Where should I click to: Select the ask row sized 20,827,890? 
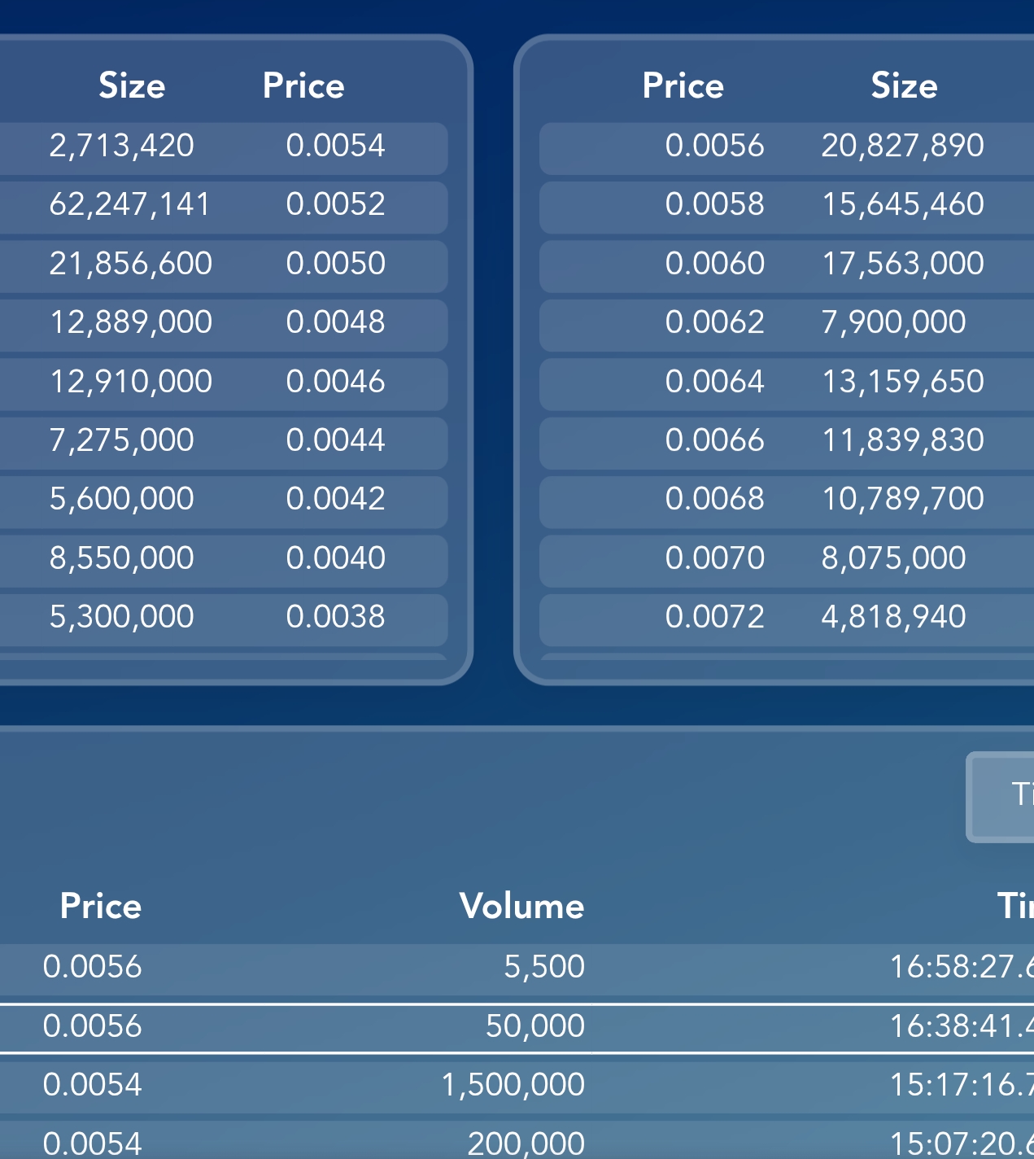click(x=787, y=148)
